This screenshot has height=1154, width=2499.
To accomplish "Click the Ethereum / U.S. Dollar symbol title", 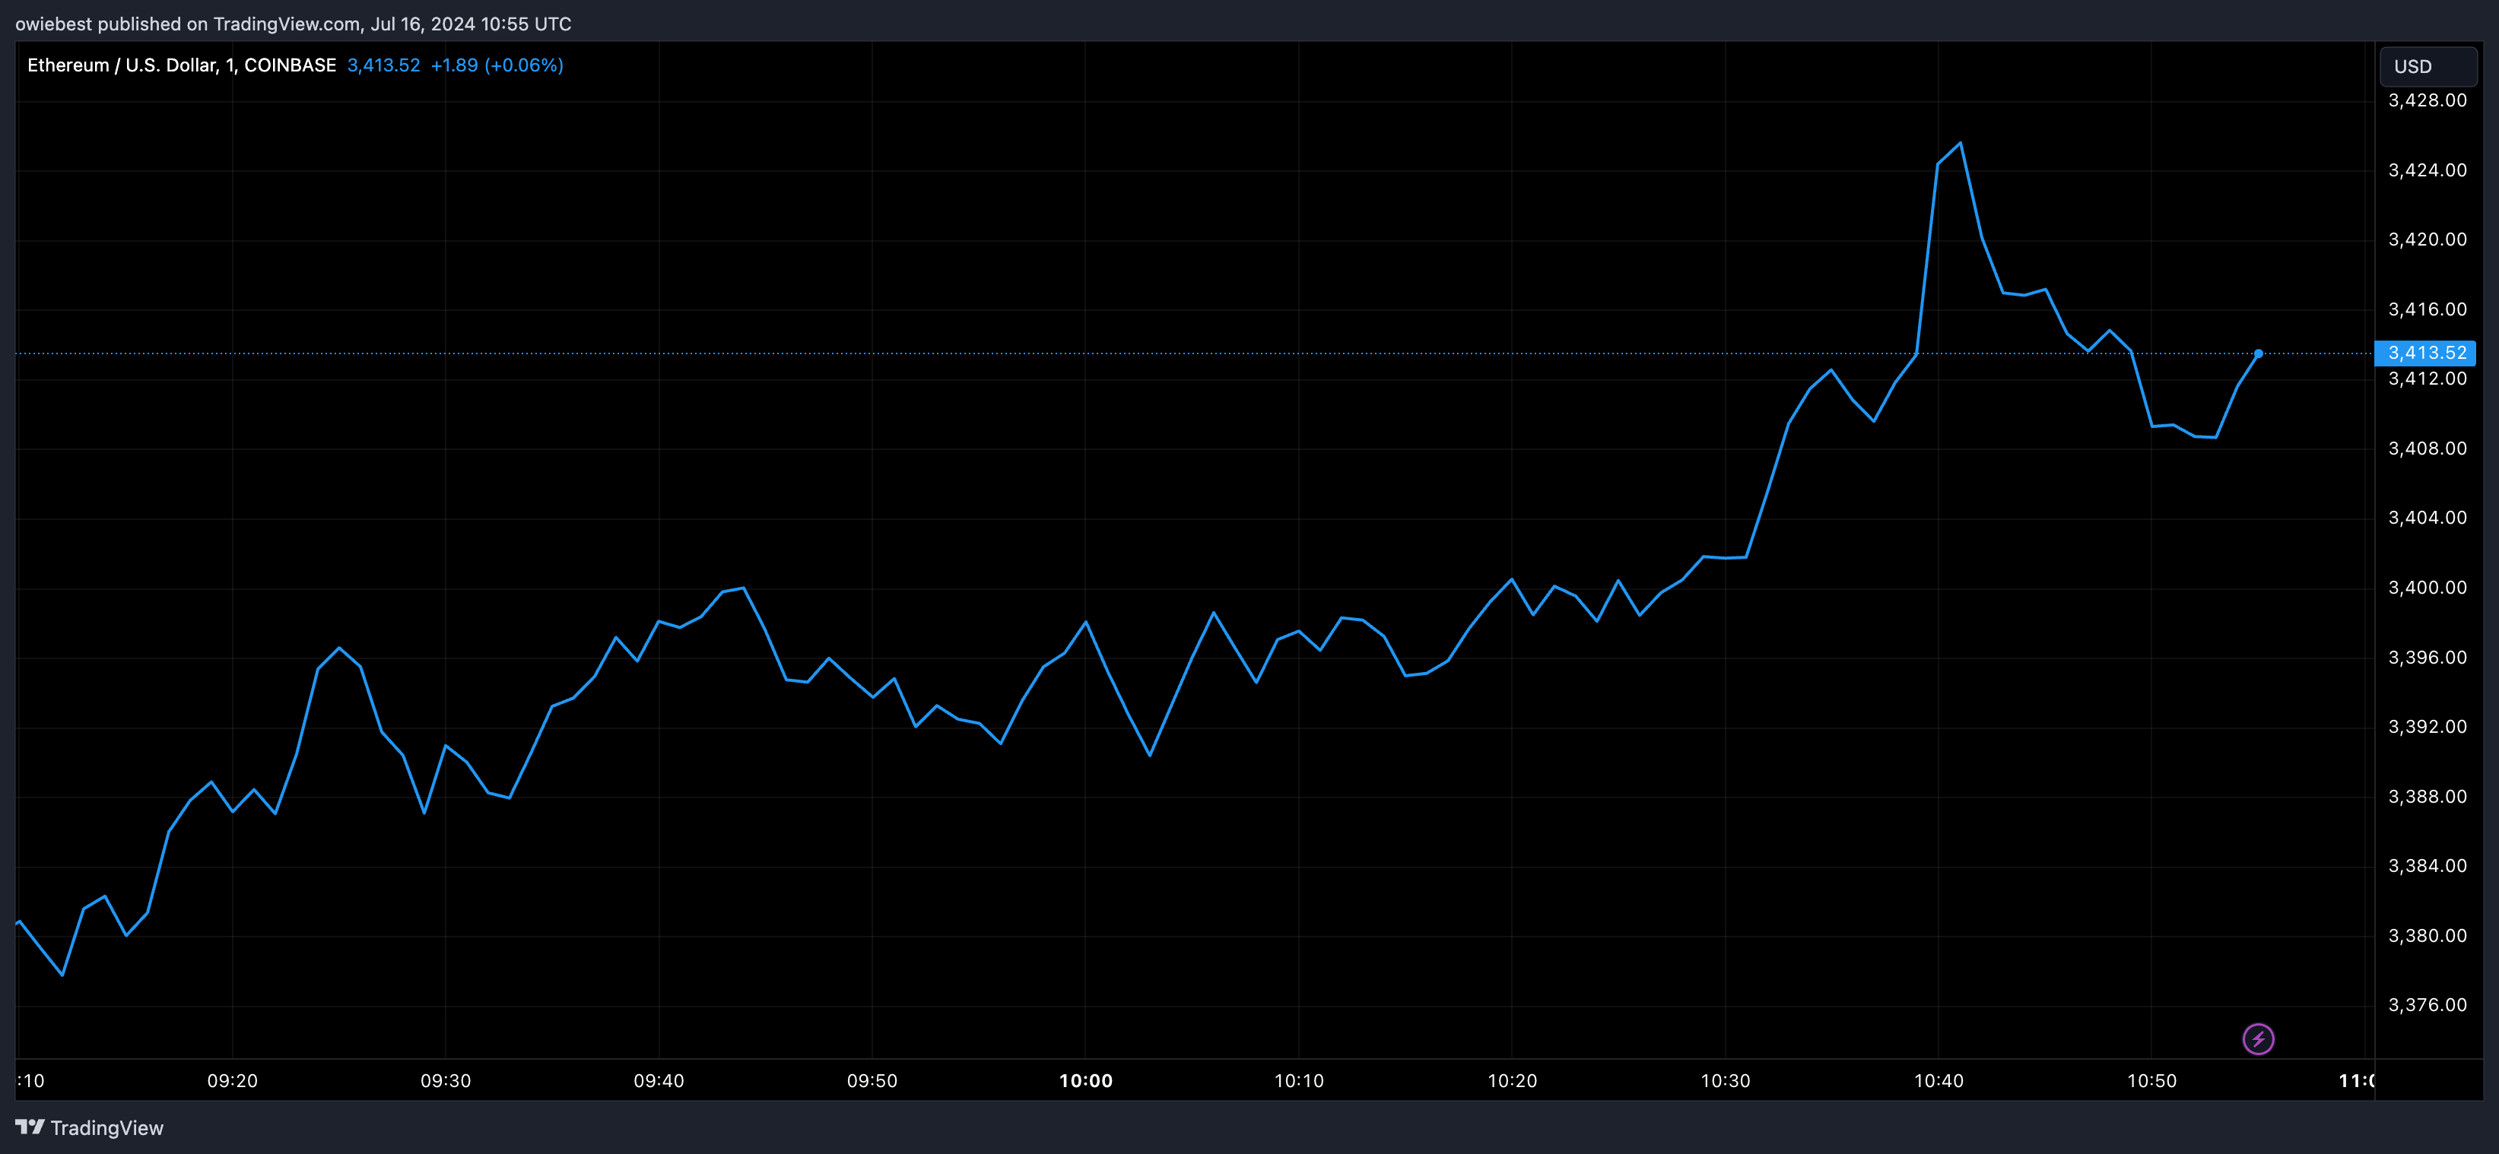I will [182, 65].
